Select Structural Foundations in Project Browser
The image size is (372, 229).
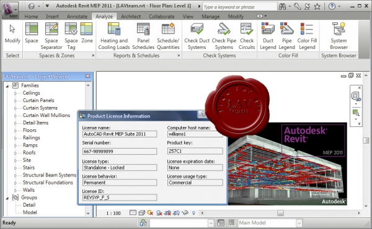point(48,183)
